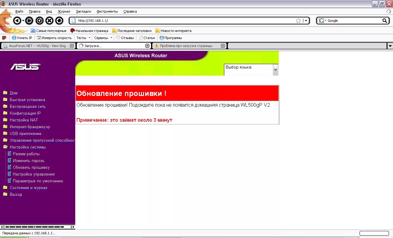Image resolution: width=393 pixels, height=238 pixels.
Task: Click the red IP toolbar icon
Action: point(4,38)
